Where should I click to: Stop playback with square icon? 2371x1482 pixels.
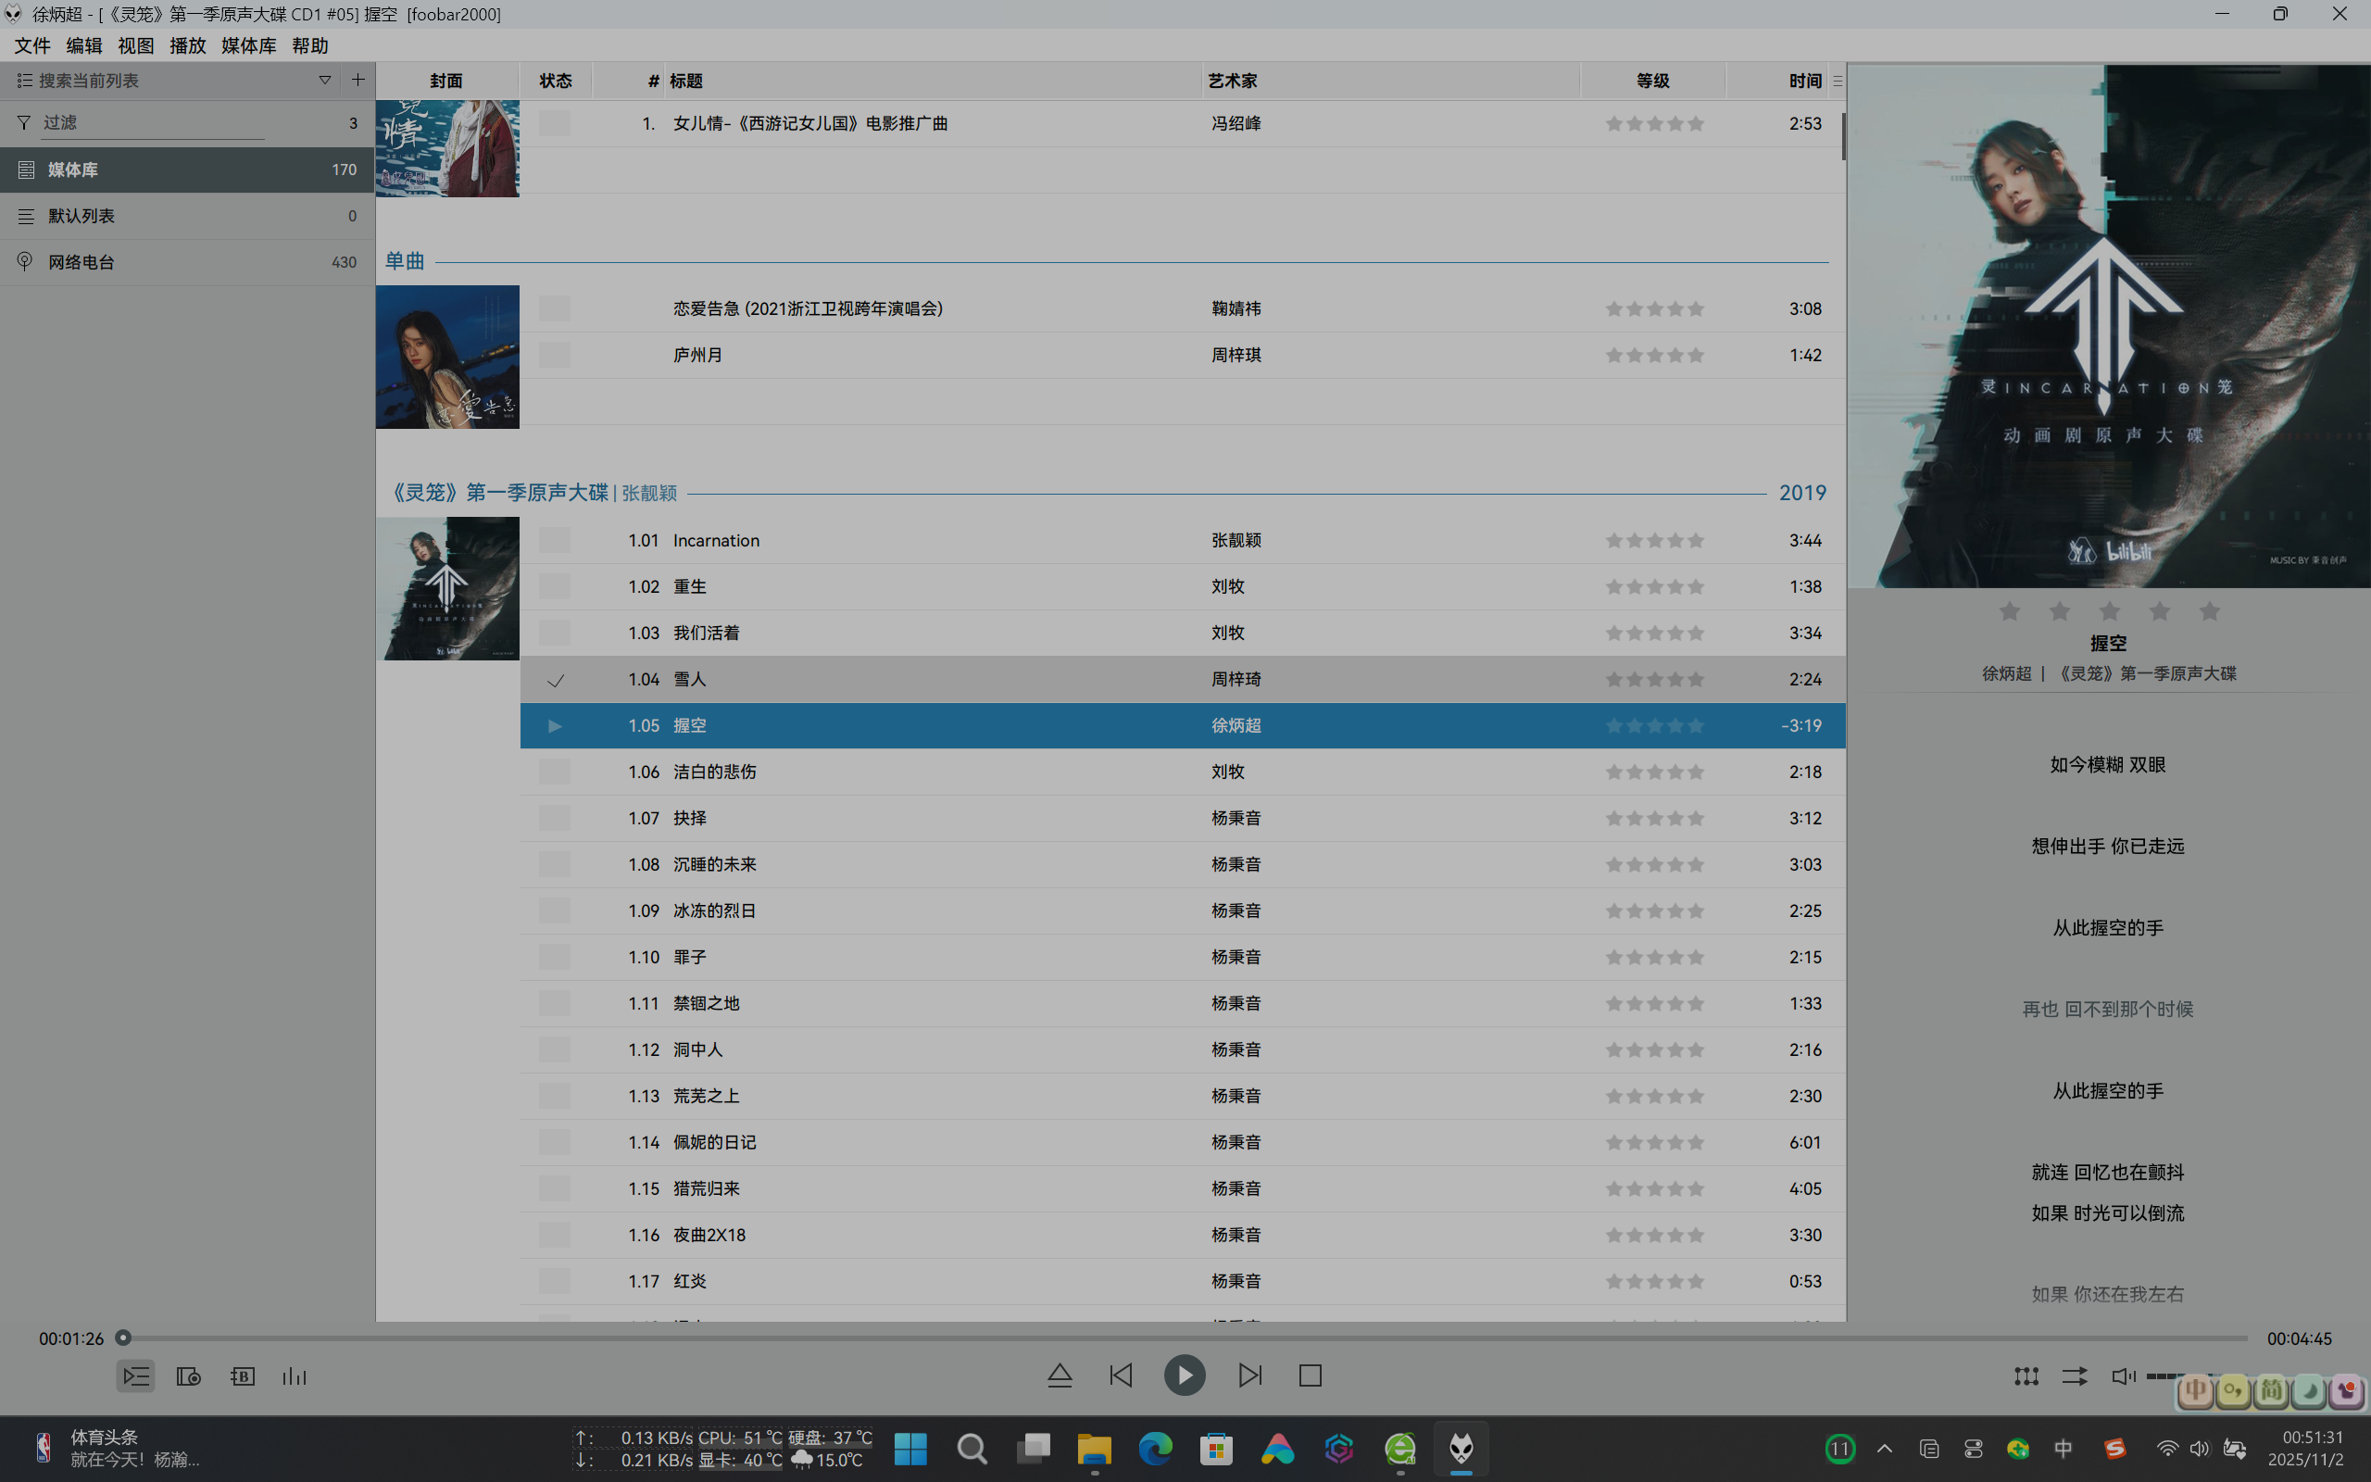click(1310, 1375)
